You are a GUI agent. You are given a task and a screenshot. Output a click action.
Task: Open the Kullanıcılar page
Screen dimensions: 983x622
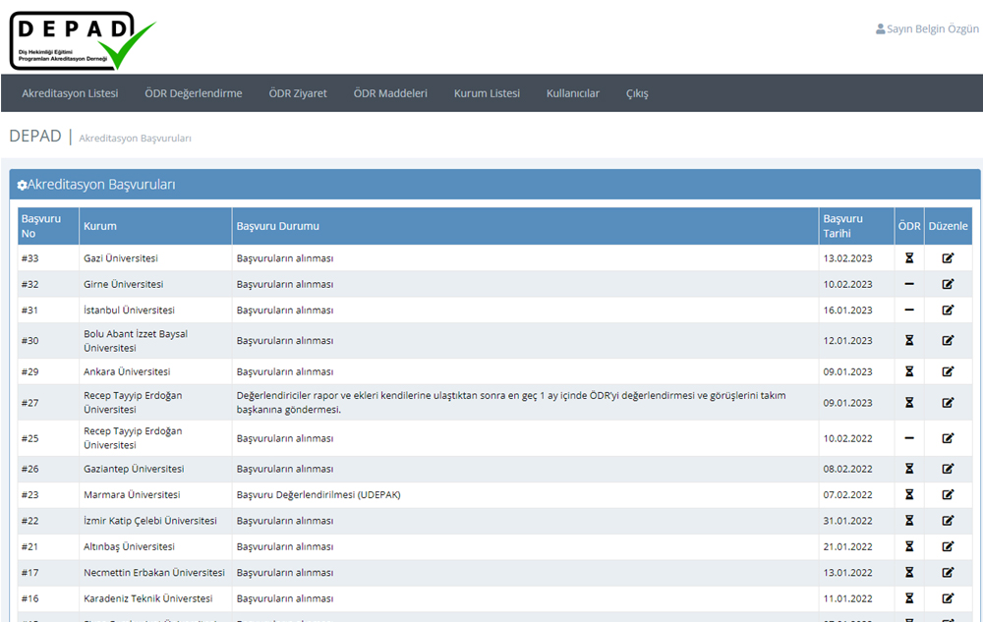(x=572, y=93)
